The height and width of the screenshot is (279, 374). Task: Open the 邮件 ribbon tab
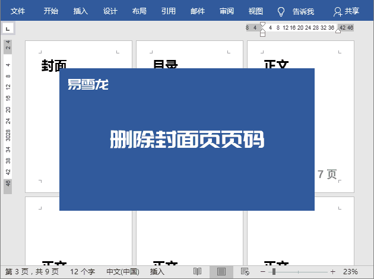tap(198, 11)
